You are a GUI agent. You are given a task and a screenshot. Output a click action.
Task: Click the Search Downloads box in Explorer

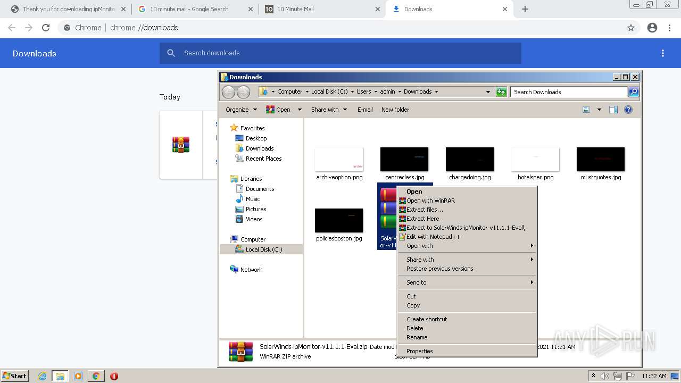tap(569, 92)
